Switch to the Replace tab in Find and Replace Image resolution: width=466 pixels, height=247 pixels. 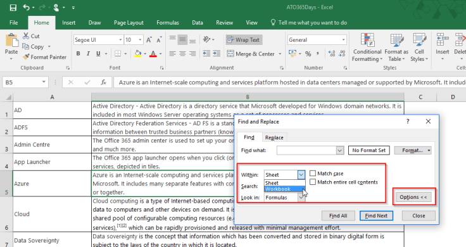[274, 137]
